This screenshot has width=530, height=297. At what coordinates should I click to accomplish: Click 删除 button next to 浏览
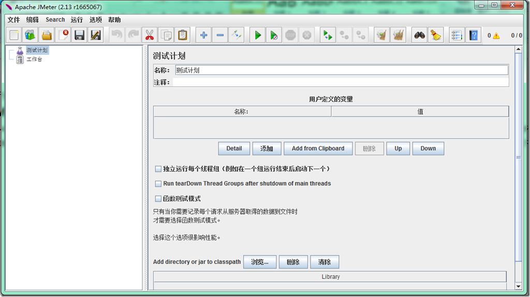[x=293, y=262]
